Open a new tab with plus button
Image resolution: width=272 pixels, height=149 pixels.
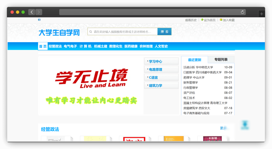[261, 14]
